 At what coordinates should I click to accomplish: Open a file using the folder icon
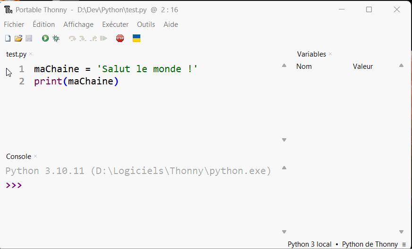pyautogui.click(x=18, y=39)
